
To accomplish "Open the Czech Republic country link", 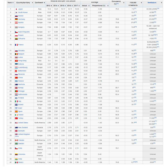I will pos(24,32).
